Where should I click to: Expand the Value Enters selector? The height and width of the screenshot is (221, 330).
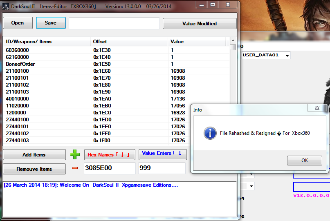(162, 154)
